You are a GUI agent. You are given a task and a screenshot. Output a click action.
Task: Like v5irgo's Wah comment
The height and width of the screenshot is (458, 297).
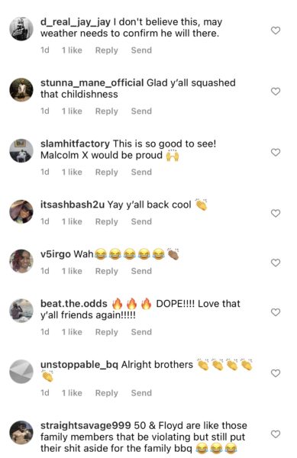point(276,263)
